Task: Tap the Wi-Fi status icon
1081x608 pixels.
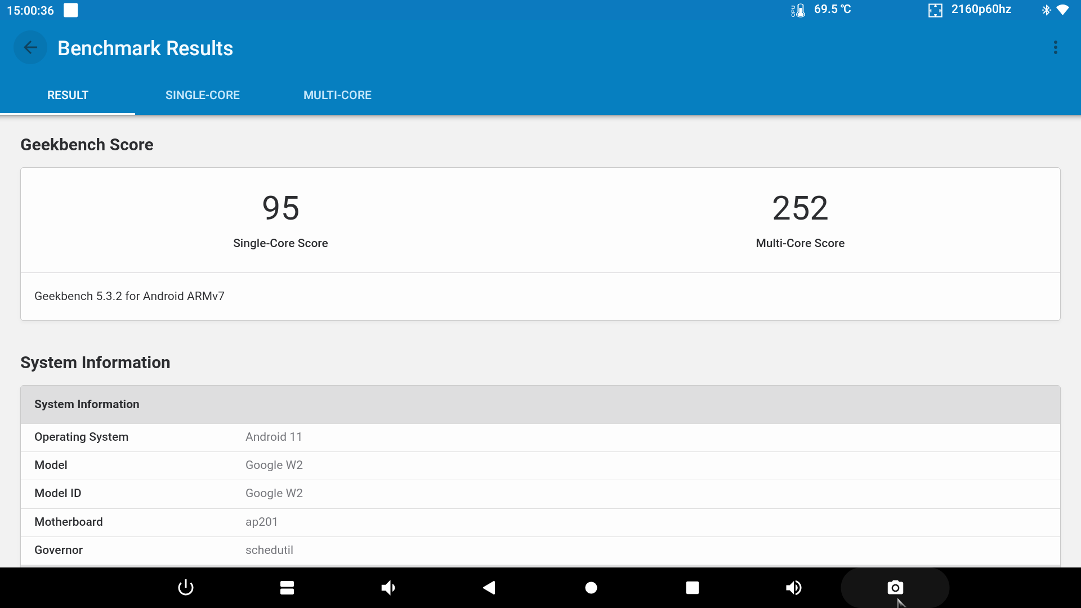Action: (x=1063, y=10)
